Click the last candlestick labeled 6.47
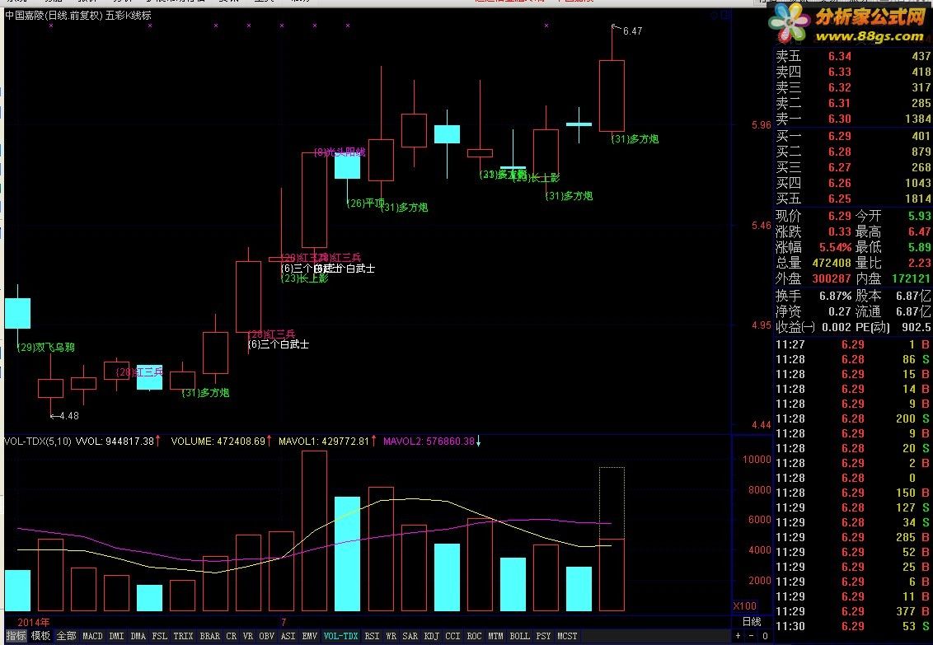This screenshot has height=645, width=933. [612, 95]
